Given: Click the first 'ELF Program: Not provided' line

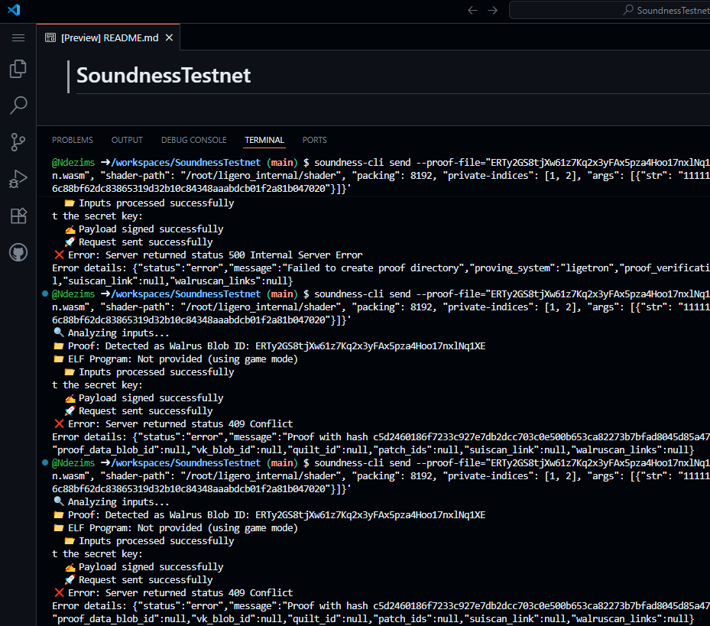Looking at the screenshot, I should [176, 359].
